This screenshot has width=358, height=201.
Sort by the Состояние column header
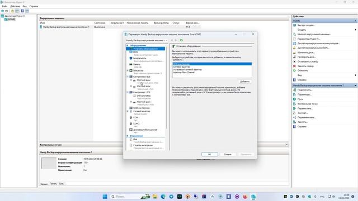pyautogui.click(x=100, y=23)
